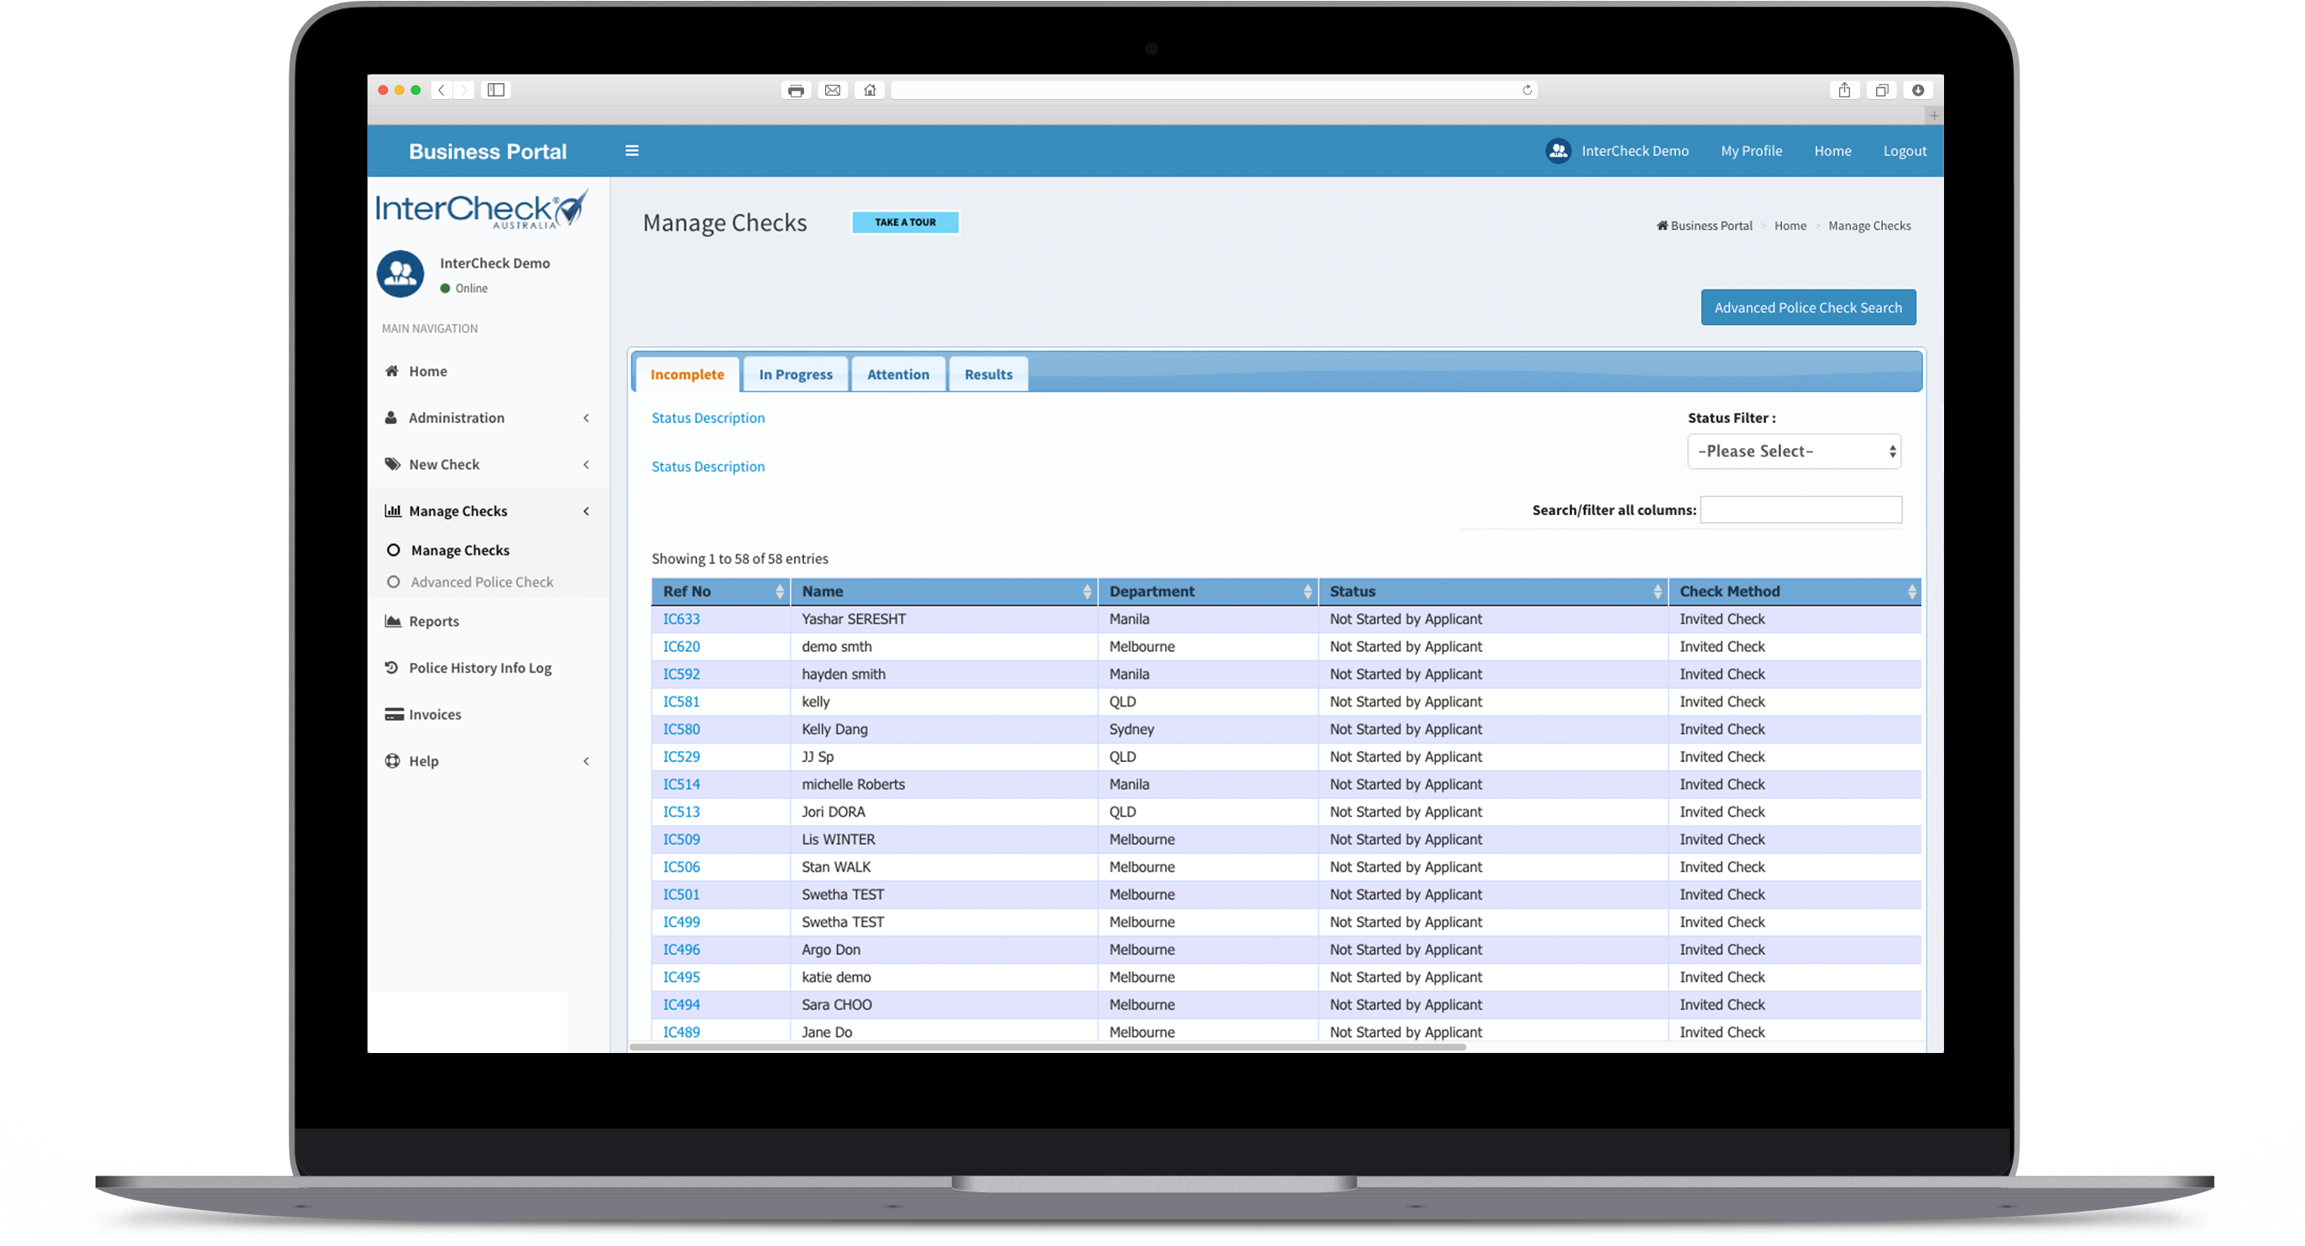The height and width of the screenshot is (1246, 2305).
Task: Click the horizontal scrollbar under table
Action: point(1047,1046)
